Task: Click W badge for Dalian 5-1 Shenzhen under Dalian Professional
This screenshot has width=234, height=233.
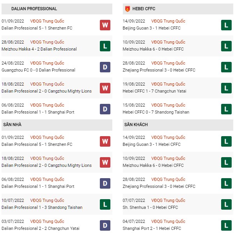Action: click(x=105, y=25)
